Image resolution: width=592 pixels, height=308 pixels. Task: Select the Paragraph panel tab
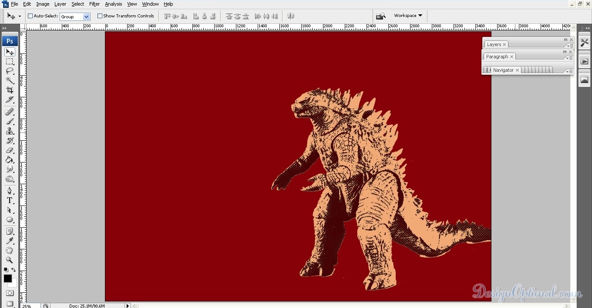click(x=500, y=56)
